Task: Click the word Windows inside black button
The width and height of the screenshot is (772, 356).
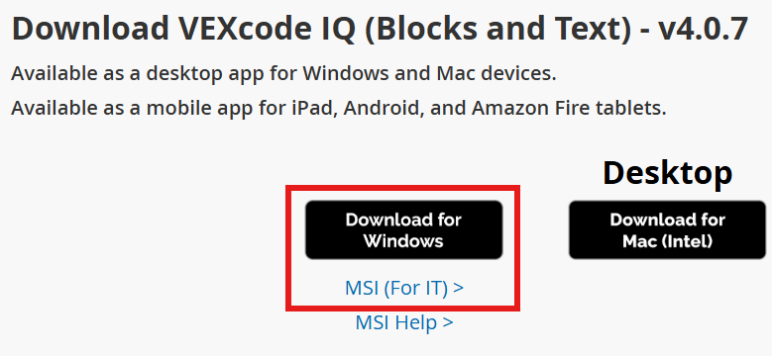Action: tap(403, 241)
